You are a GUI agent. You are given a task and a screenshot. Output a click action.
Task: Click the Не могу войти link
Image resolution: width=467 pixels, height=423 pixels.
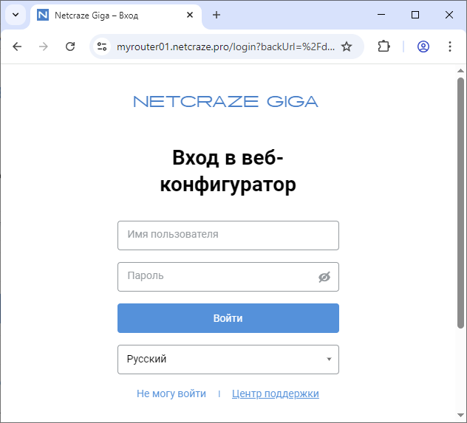coord(171,394)
